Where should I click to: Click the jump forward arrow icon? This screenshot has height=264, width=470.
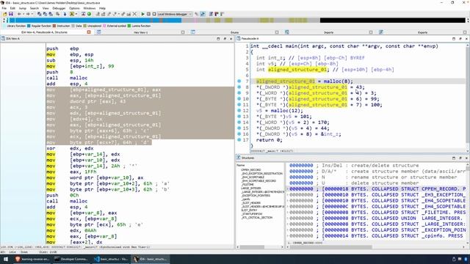(28, 14)
